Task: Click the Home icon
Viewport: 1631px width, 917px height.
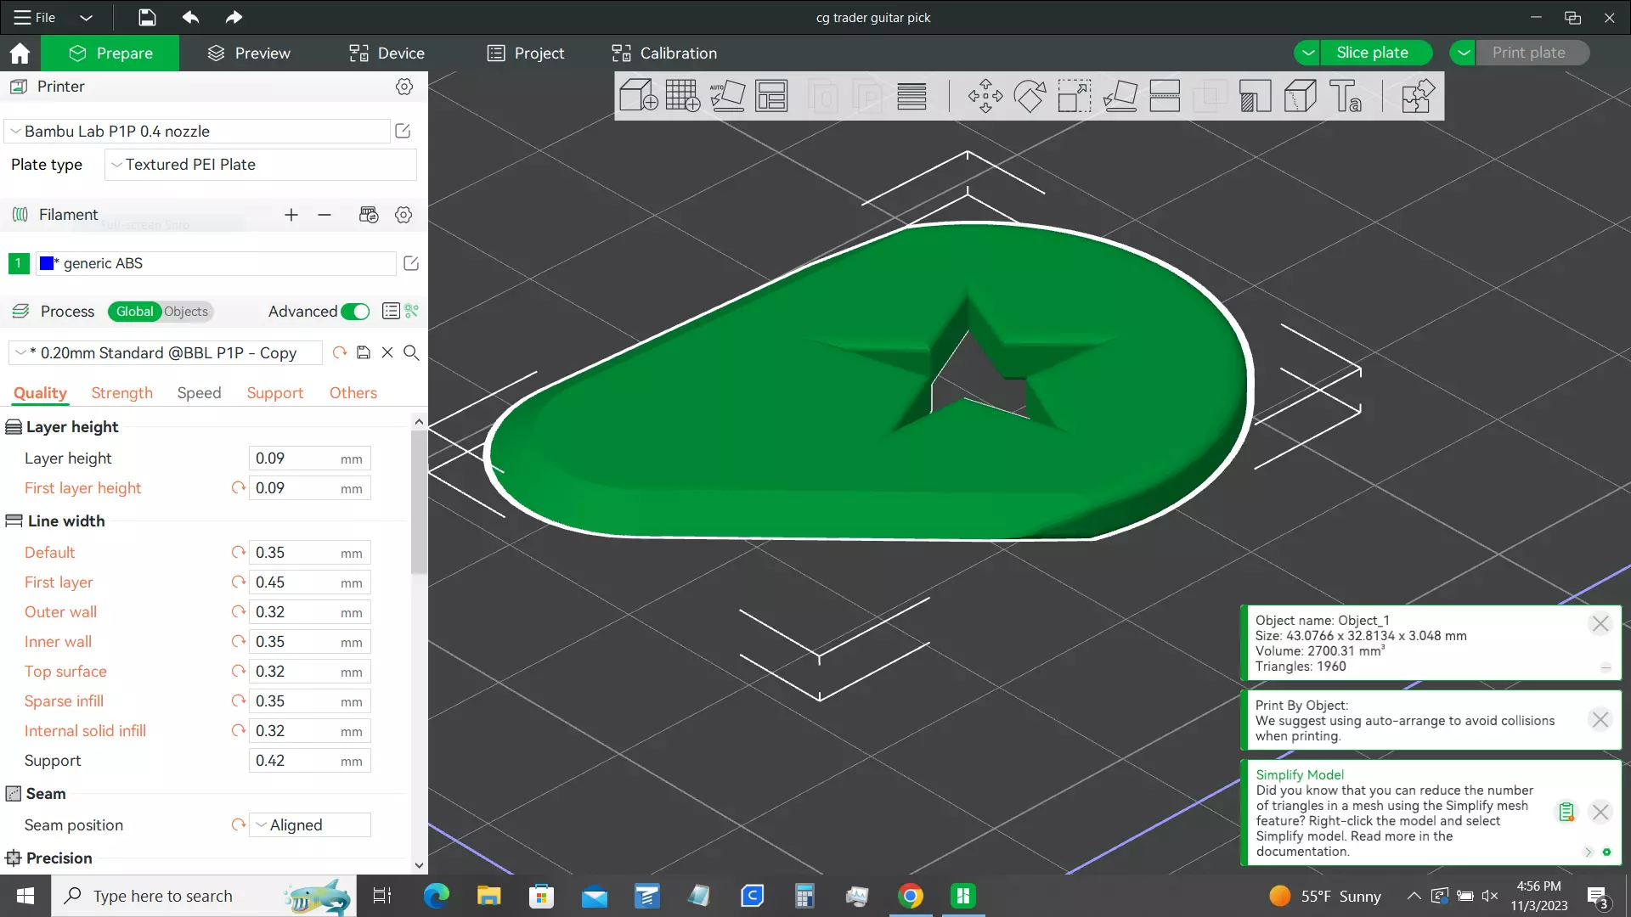Action: [x=20, y=53]
